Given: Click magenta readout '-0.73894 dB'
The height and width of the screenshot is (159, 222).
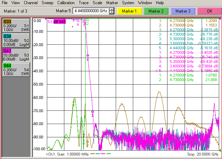Looking at the screenshot, I should 208,66.
